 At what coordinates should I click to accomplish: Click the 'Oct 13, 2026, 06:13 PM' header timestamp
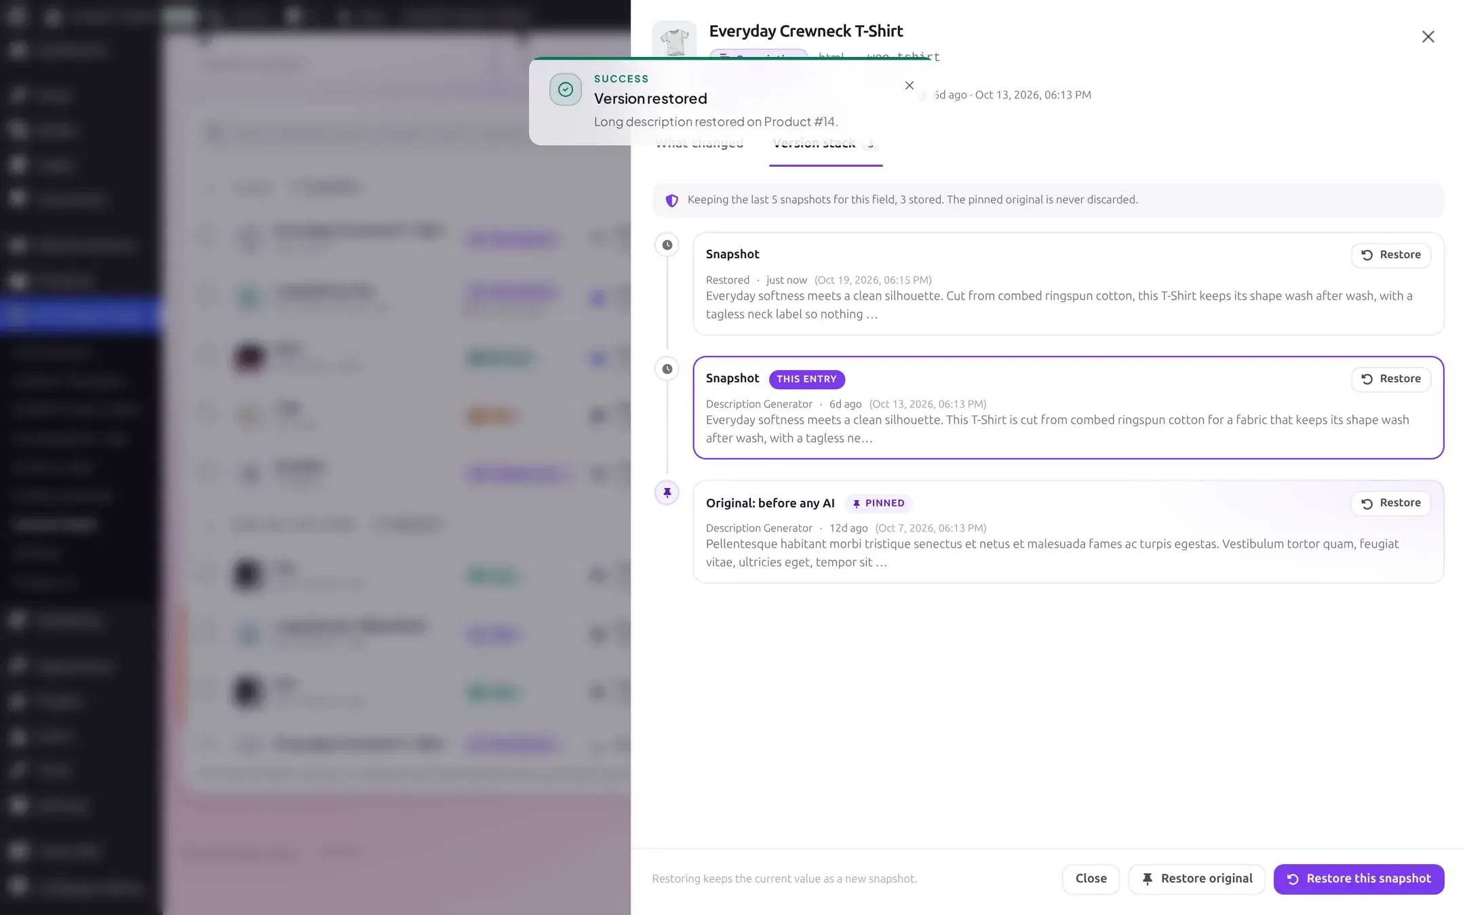click(x=1033, y=95)
